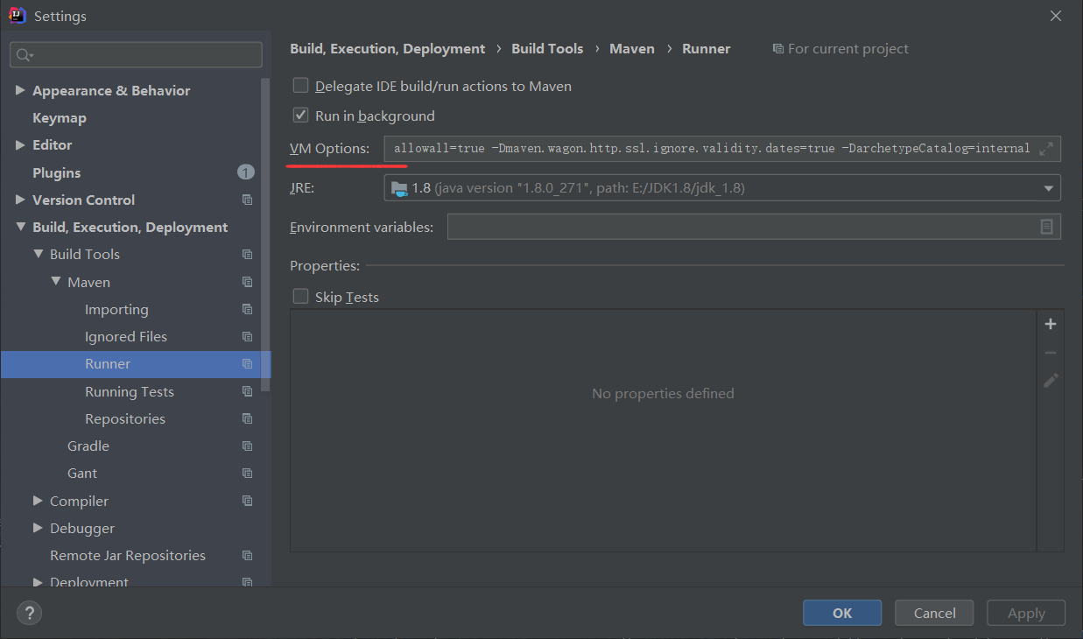This screenshot has width=1083, height=639.
Task: Click the For current project icon
Action: [777, 49]
